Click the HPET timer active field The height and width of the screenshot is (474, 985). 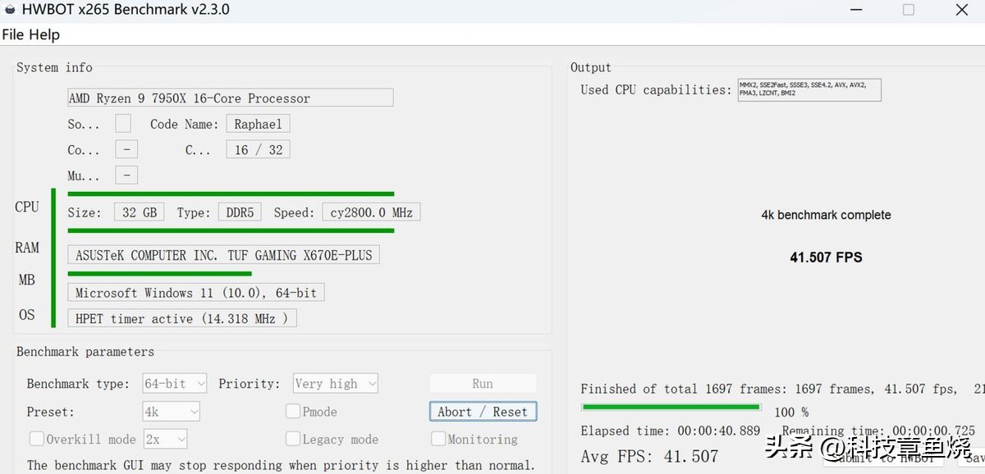pos(181,318)
